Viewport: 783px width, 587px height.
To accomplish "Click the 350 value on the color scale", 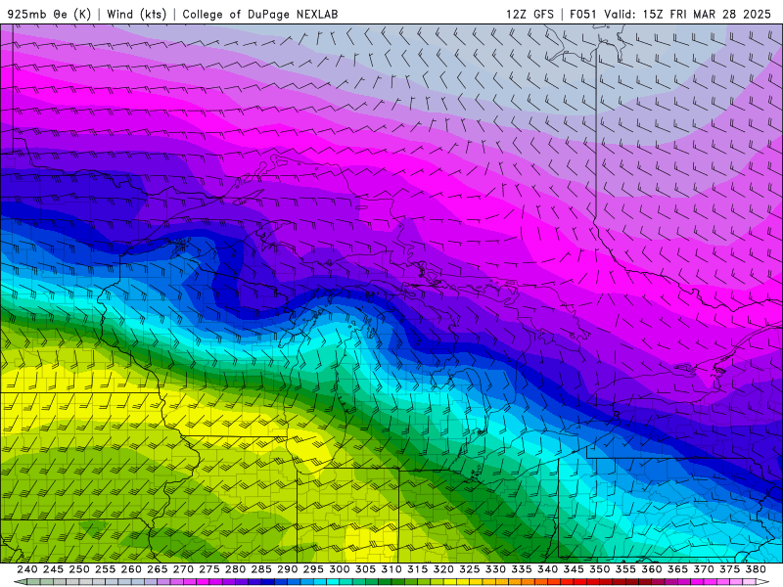I will pyautogui.click(x=600, y=569).
